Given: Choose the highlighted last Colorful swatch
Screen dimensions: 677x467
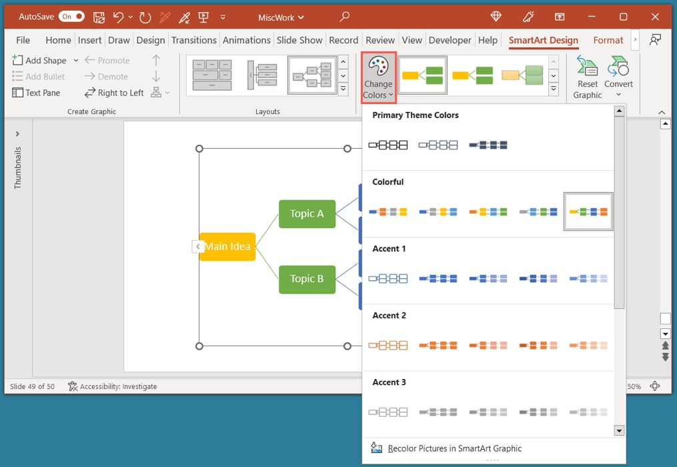Looking at the screenshot, I should (x=588, y=211).
